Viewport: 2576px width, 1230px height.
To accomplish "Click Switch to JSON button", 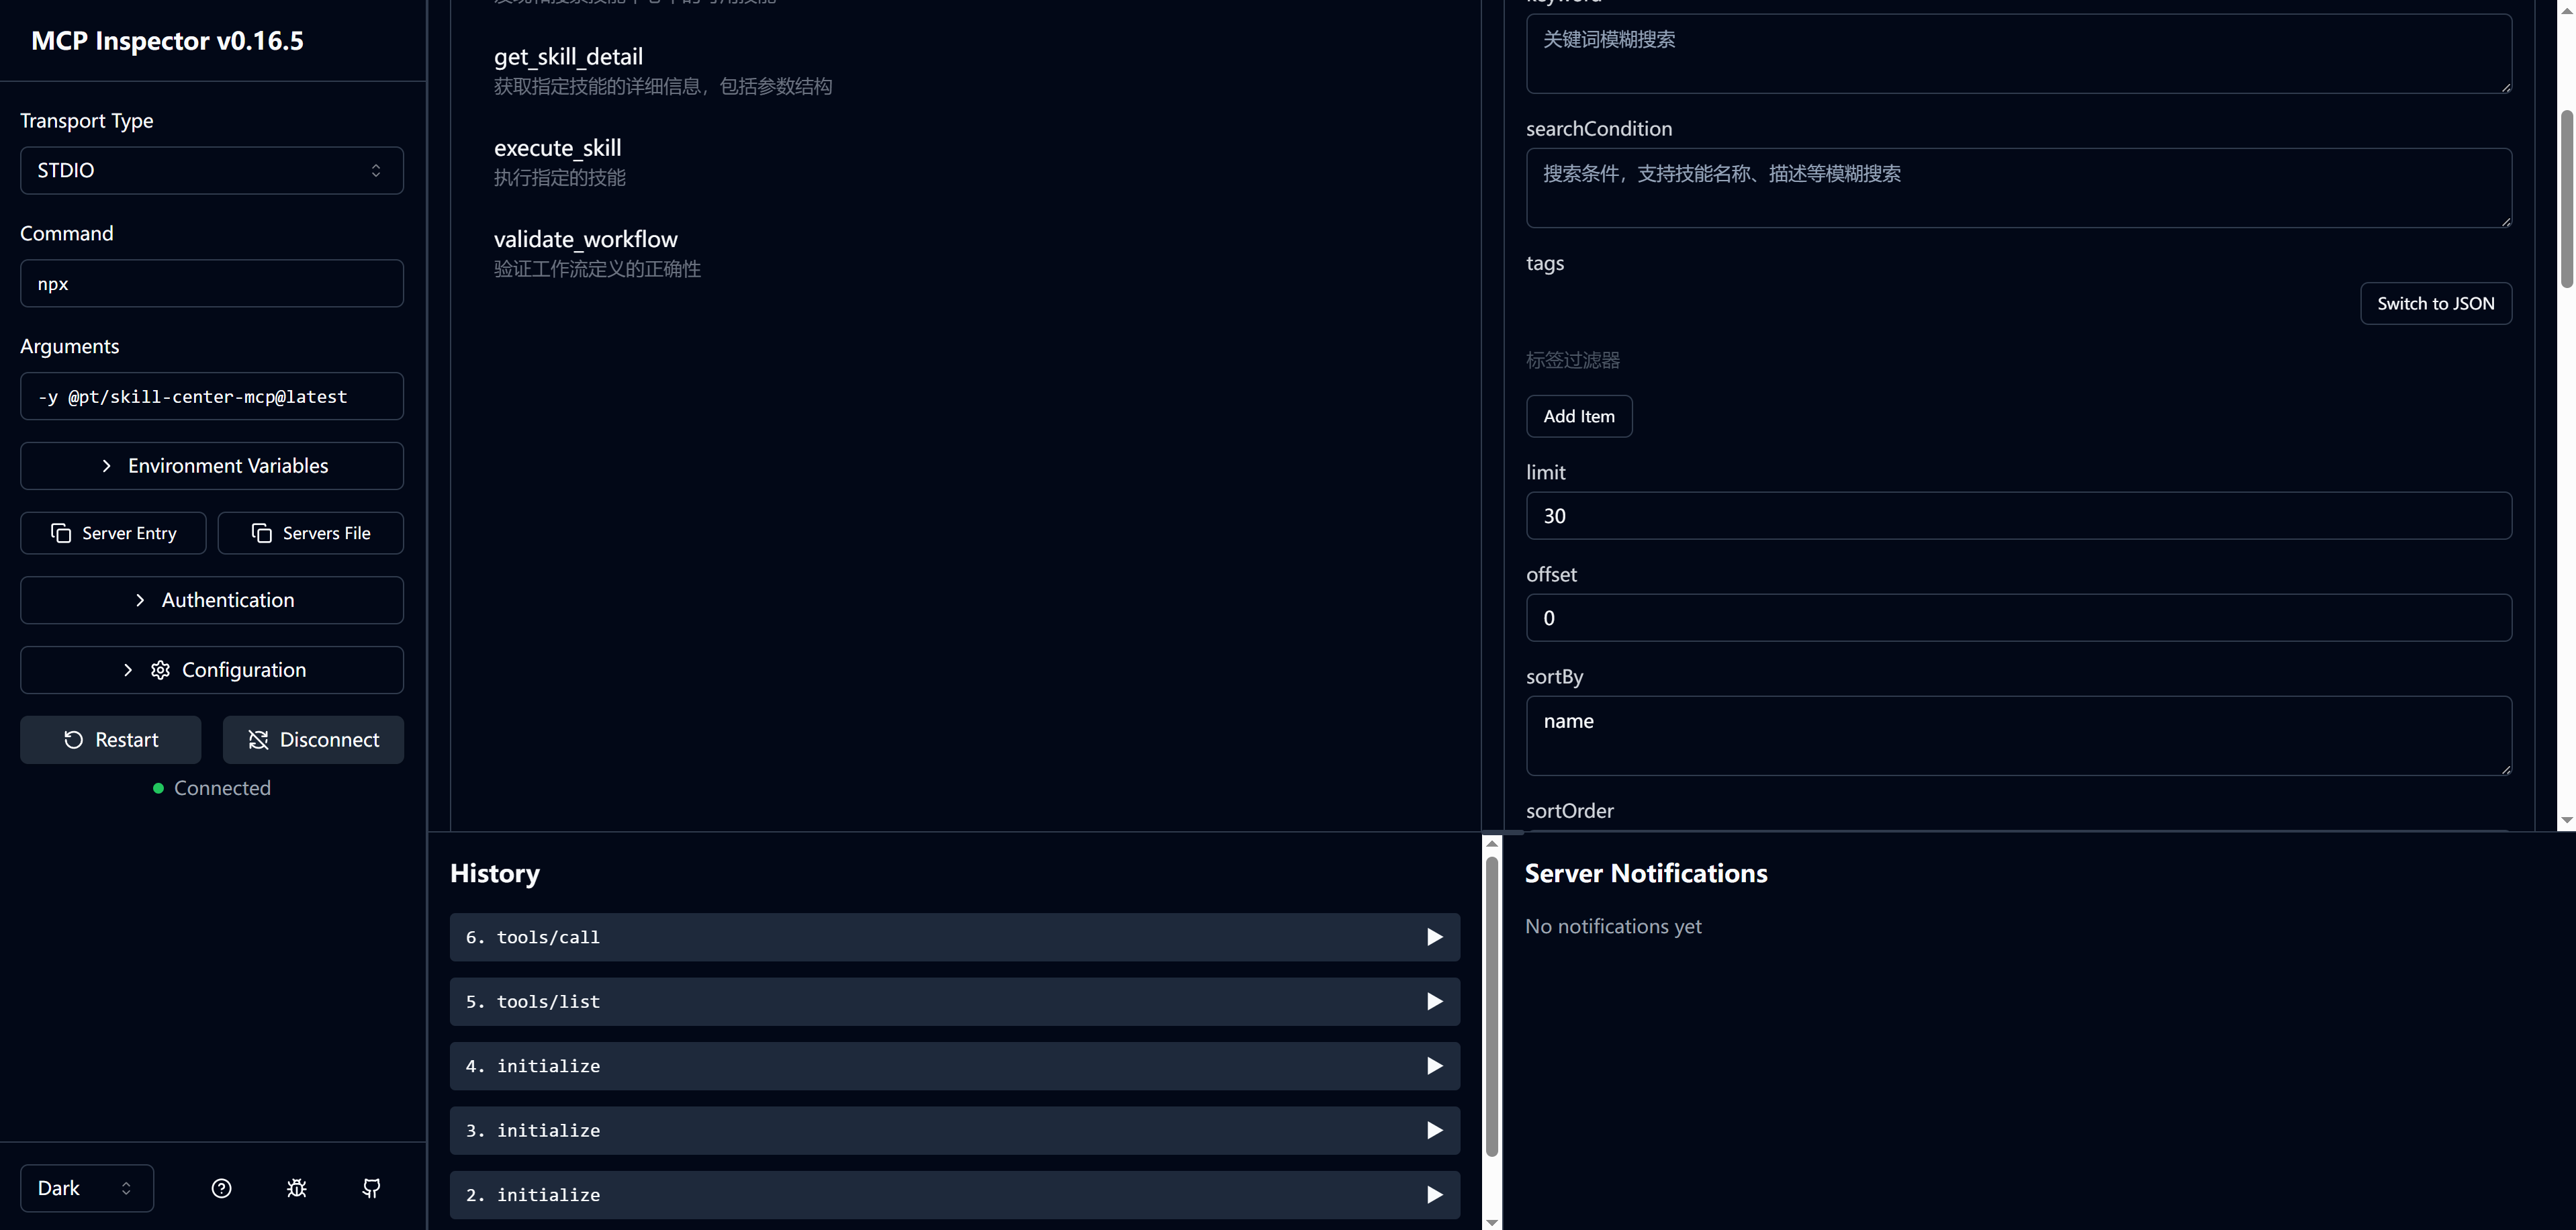I will point(2435,304).
